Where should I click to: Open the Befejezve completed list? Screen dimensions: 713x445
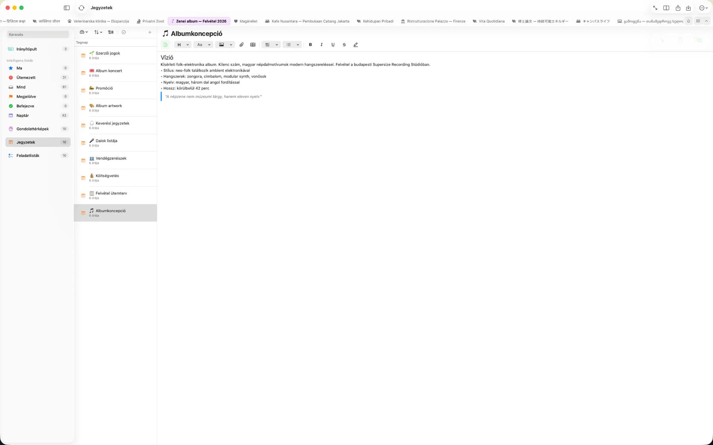point(38,106)
